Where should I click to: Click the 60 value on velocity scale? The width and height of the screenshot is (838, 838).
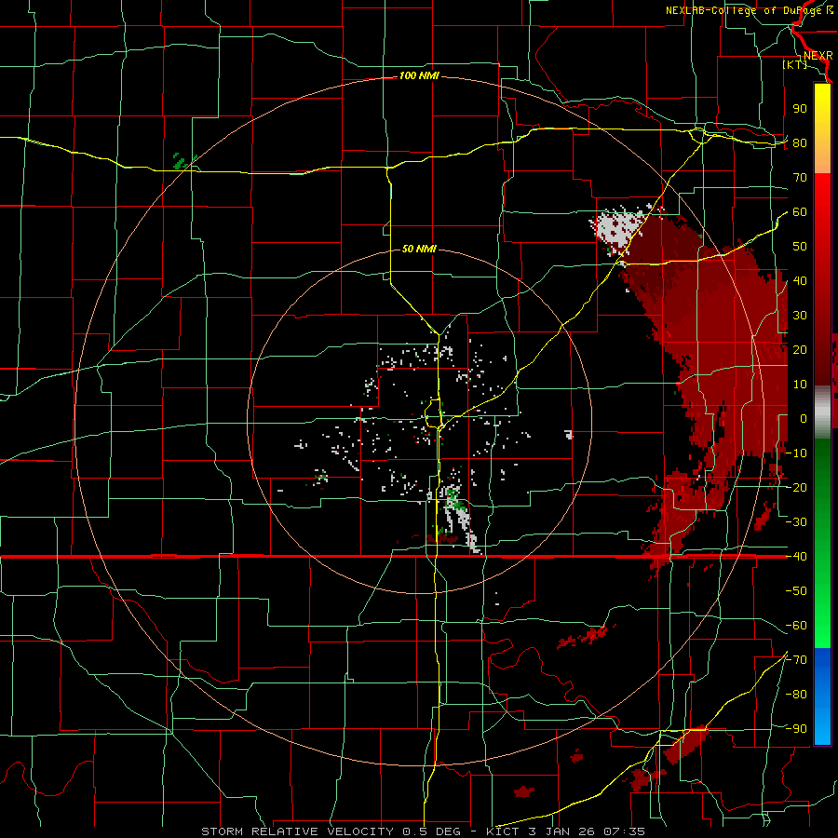coord(800,212)
